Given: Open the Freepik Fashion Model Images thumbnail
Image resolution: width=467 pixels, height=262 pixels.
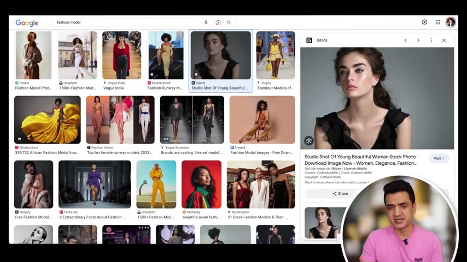Looking at the screenshot, I should click(262, 120).
